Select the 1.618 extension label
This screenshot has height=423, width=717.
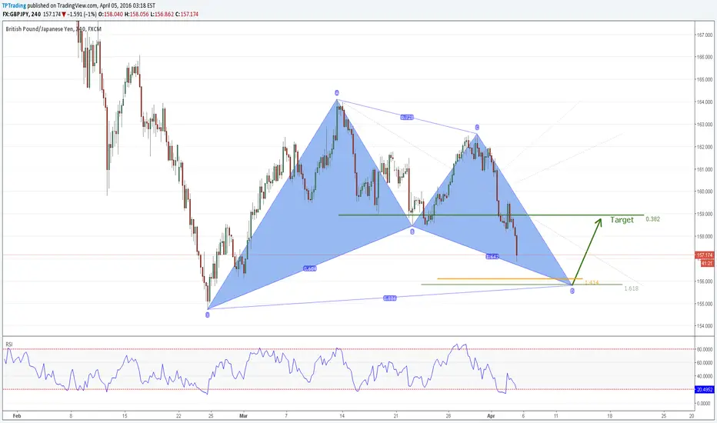point(631,288)
